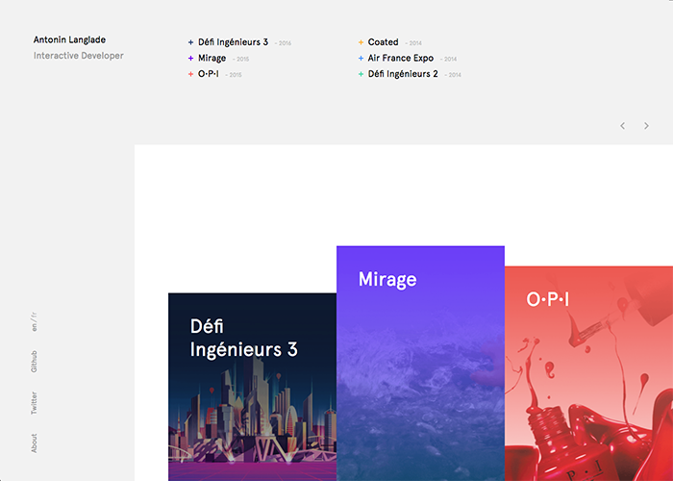Screen dimensions: 673x481
Task: Click green plus icon beside Défi Ingénieurs 2
Action: coord(361,74)
